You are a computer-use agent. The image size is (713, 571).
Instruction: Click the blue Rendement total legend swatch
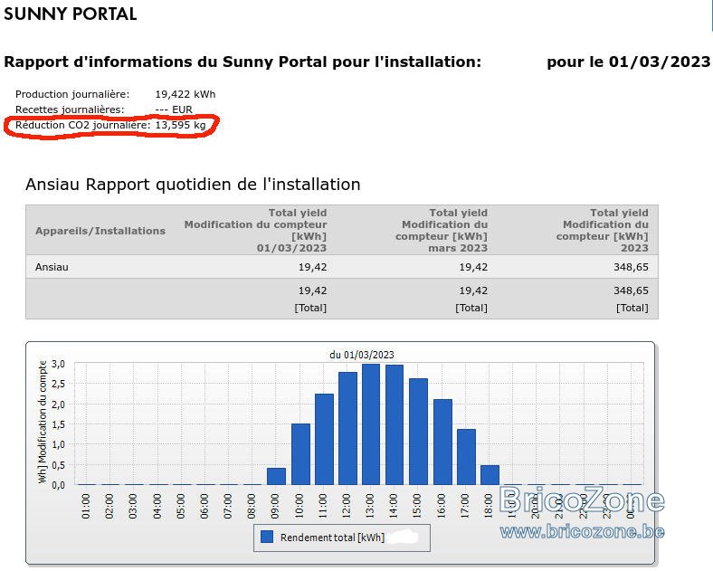[267, 537]
